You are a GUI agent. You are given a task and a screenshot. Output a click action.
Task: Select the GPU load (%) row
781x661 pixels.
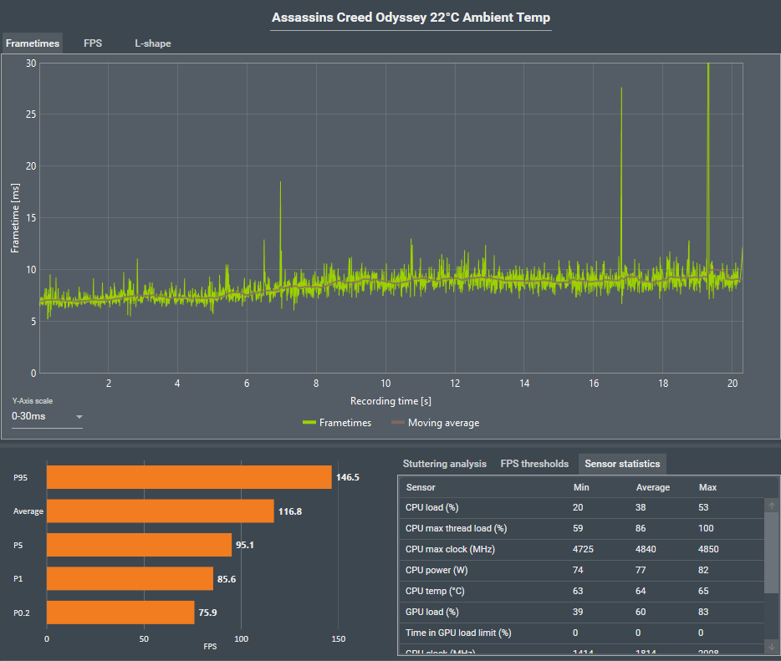click(582, 613)
